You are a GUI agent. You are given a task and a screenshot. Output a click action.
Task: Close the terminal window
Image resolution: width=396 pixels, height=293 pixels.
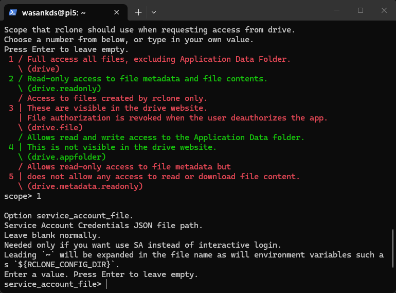tap(384, 10)
